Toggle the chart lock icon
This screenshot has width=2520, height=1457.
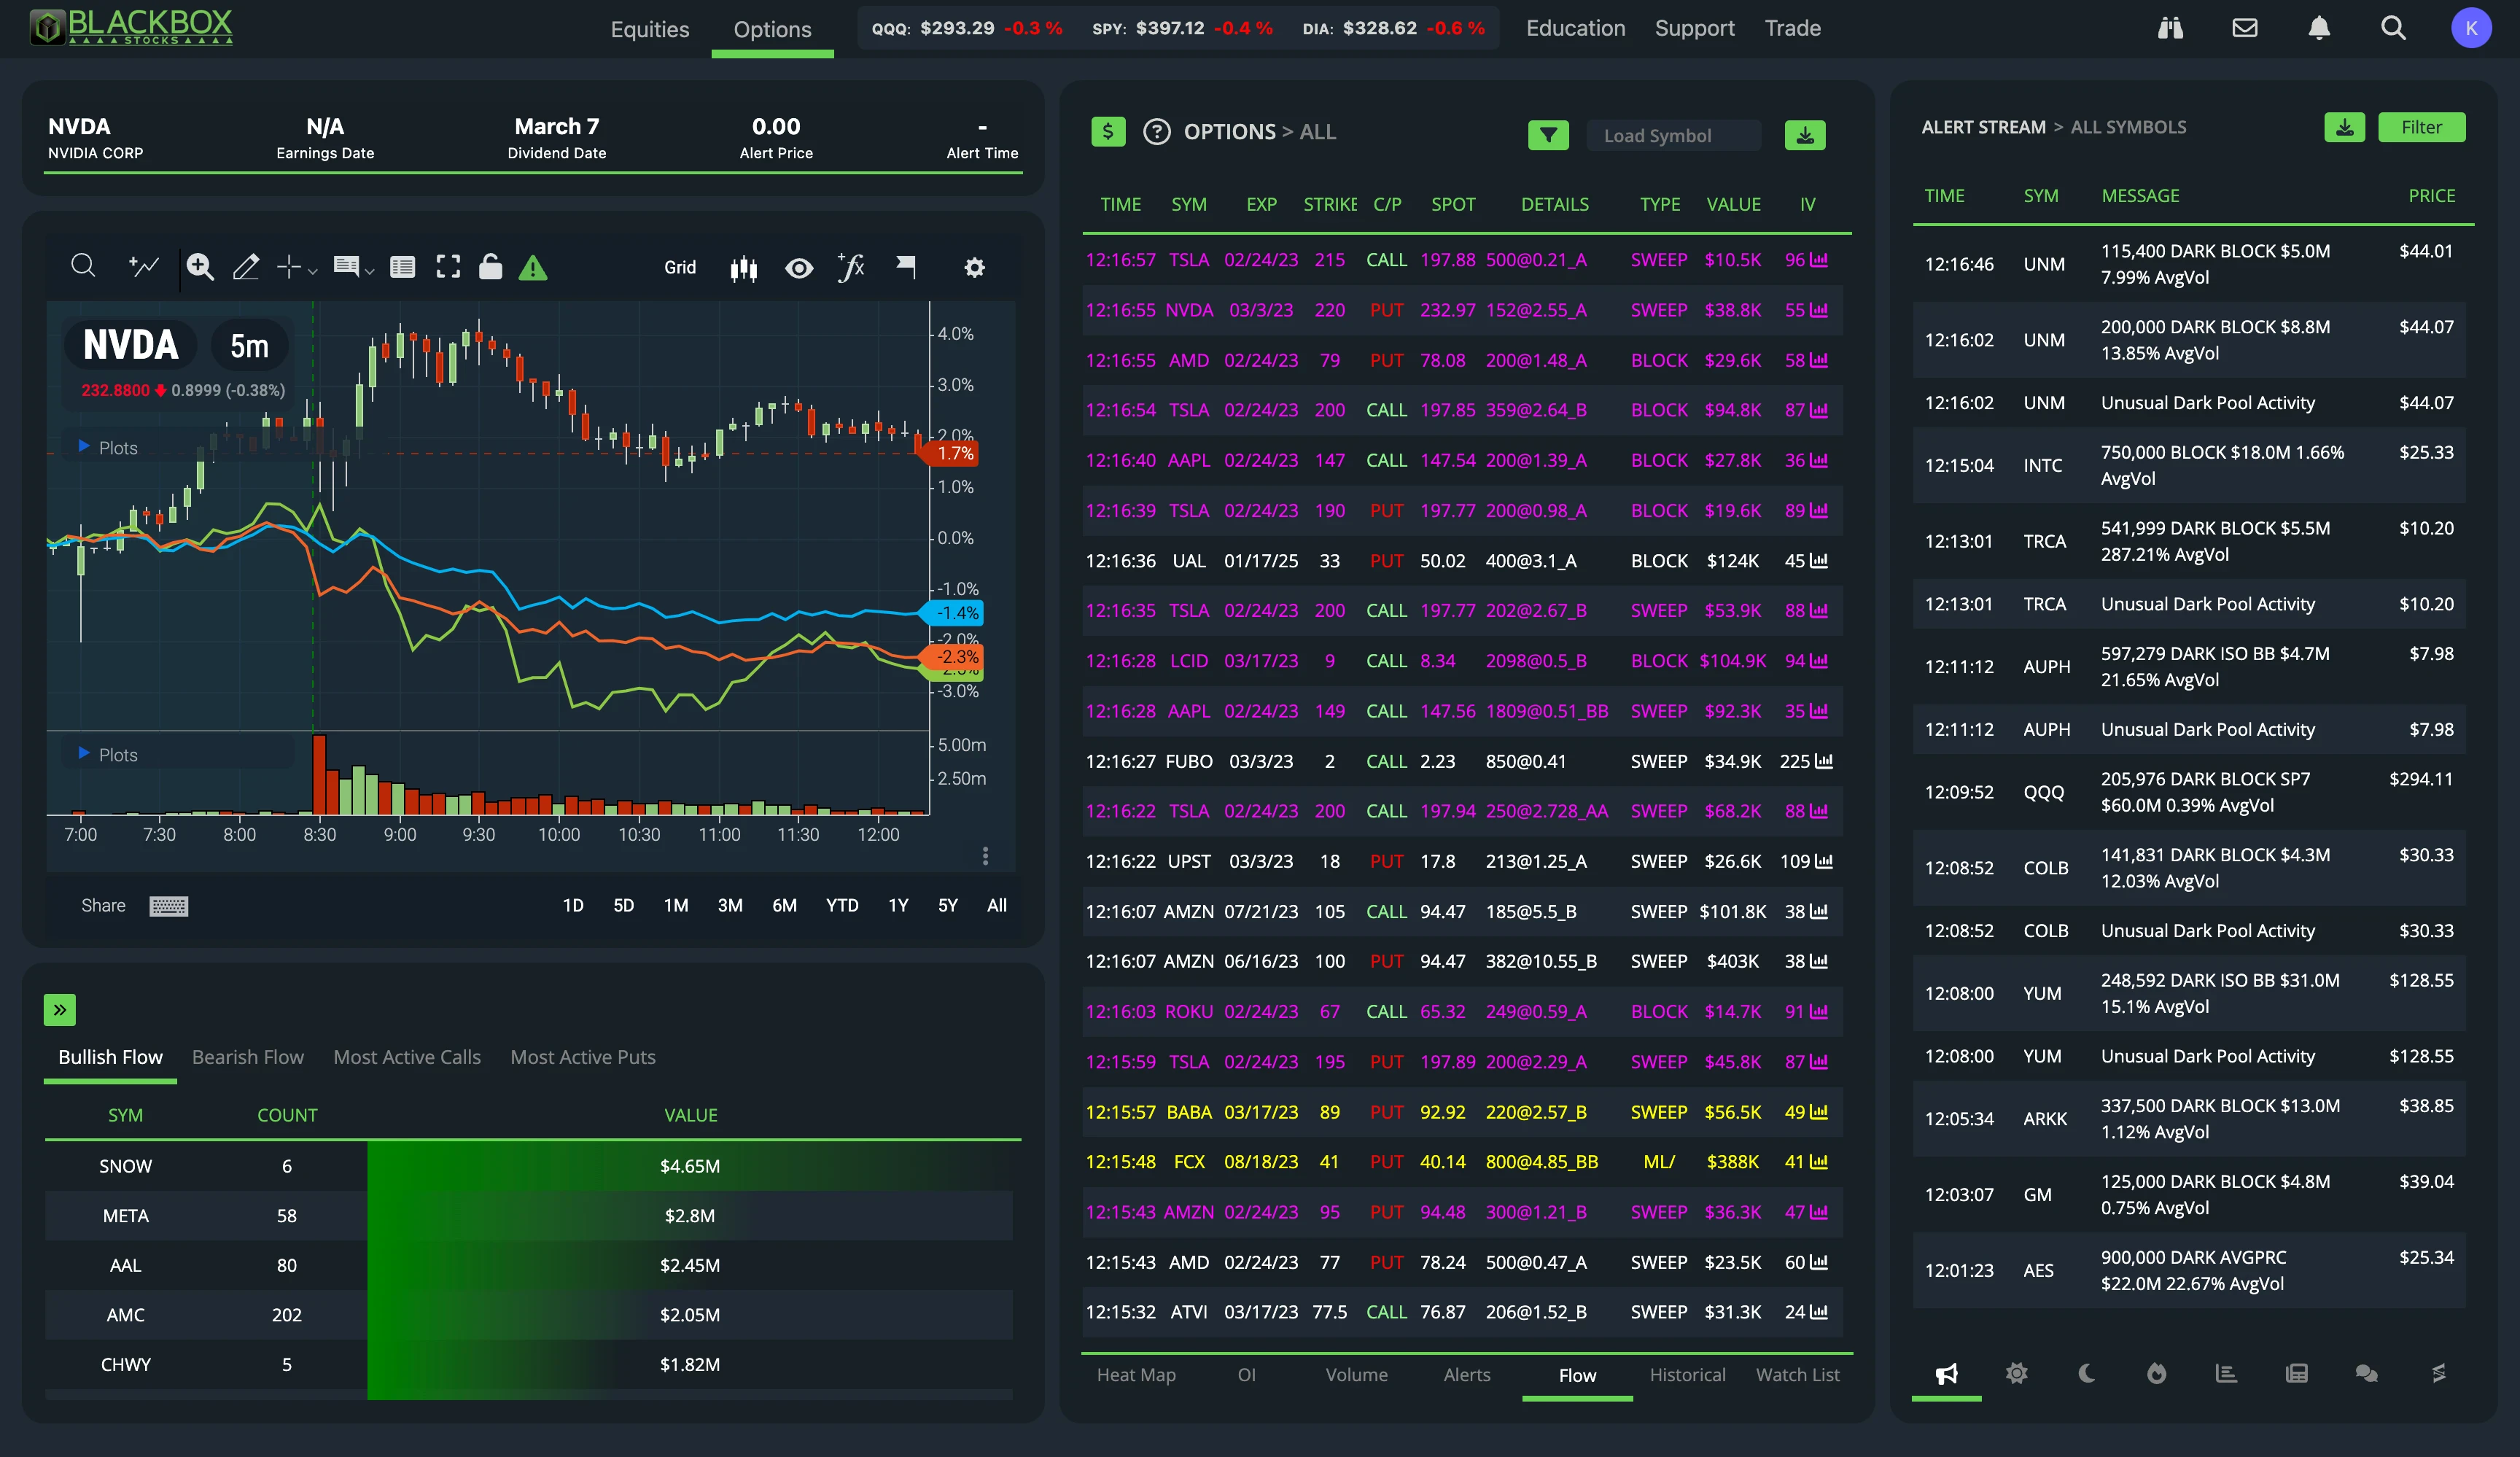click(490, 267)
